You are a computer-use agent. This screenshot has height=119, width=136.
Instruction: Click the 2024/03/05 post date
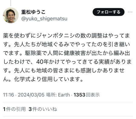(x=31, y=95)
